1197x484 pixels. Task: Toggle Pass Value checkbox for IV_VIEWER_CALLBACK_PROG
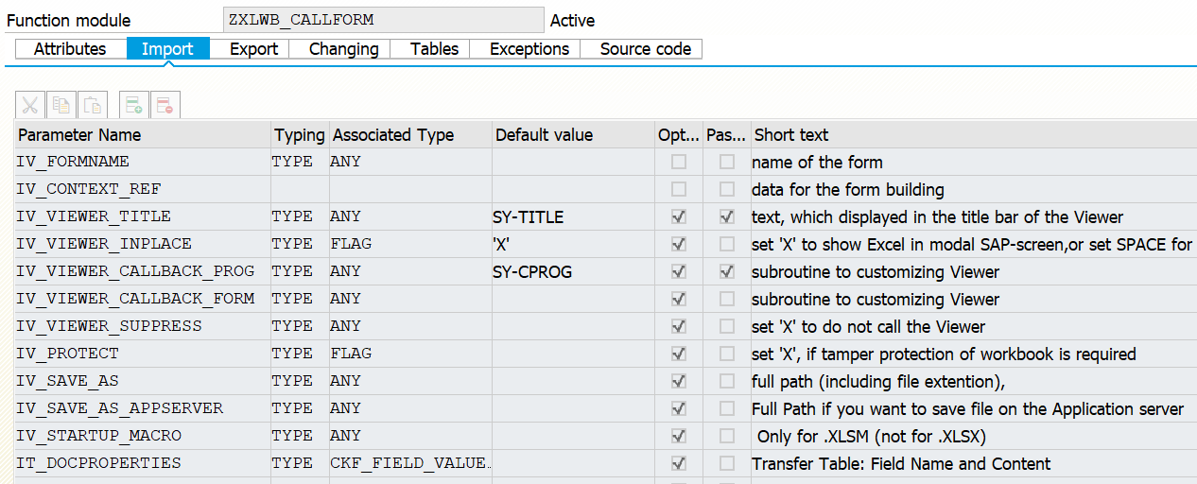pos(726,271)
